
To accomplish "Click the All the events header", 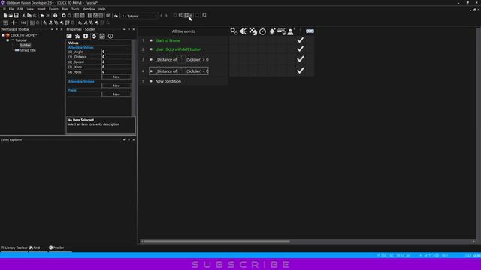I will (183, 31).
